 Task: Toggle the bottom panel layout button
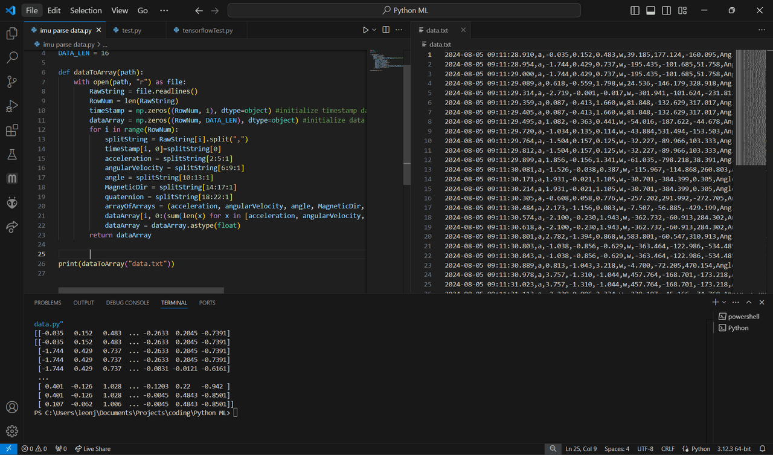click(650, 10)
